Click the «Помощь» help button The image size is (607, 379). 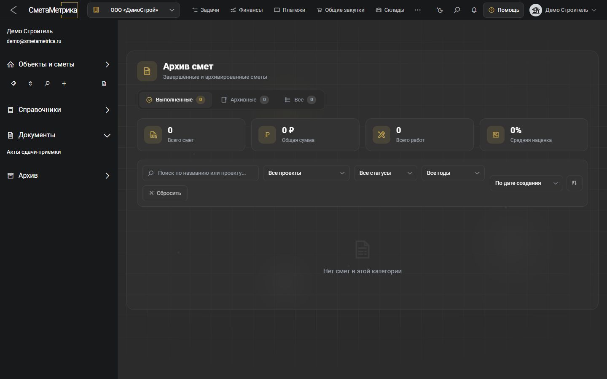point(504,10)
